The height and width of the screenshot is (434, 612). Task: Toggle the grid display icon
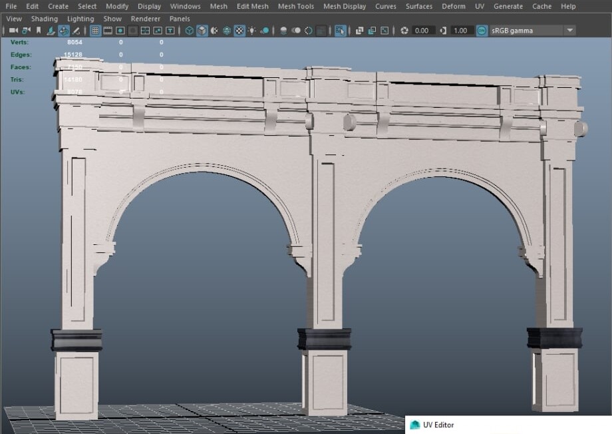[94, 30]
